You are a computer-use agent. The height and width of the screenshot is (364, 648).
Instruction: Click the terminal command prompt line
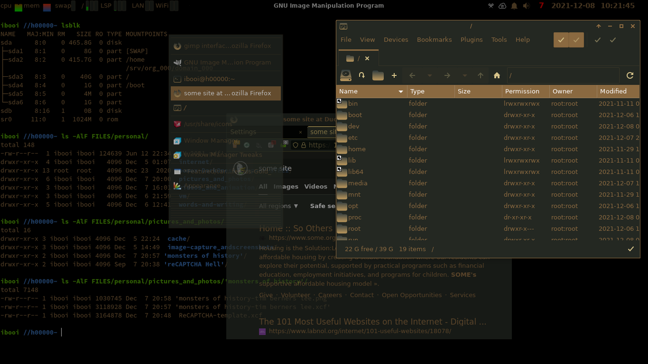[31, 332]
